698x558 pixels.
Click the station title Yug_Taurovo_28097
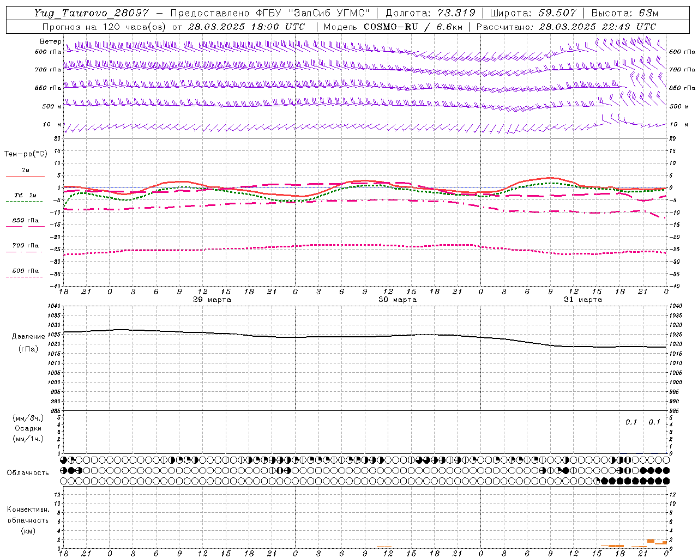(x=91, y=13)
